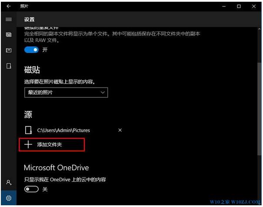Click the 磁贴 section heading
The image size is (263, 207).
[x=32, y=70]
